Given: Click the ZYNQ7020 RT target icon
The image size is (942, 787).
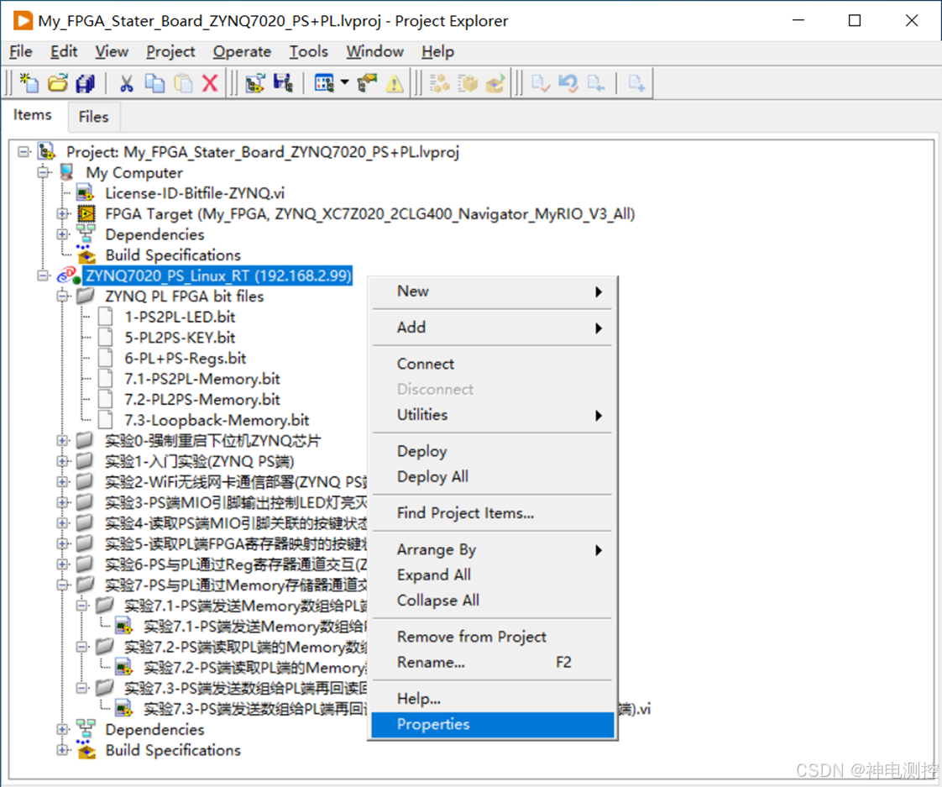Looking at the screenshot, I should point(69,276).
